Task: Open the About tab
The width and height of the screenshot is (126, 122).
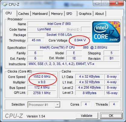Action: 99,14
